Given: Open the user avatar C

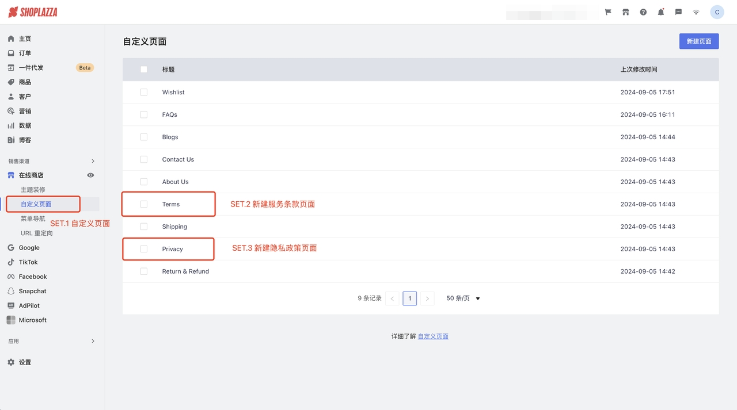Looking at the screenshot, I should point(717,12).
